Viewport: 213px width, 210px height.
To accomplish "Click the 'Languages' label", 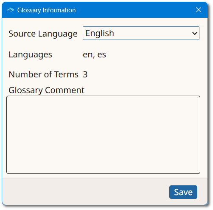I will pos(31,55).
